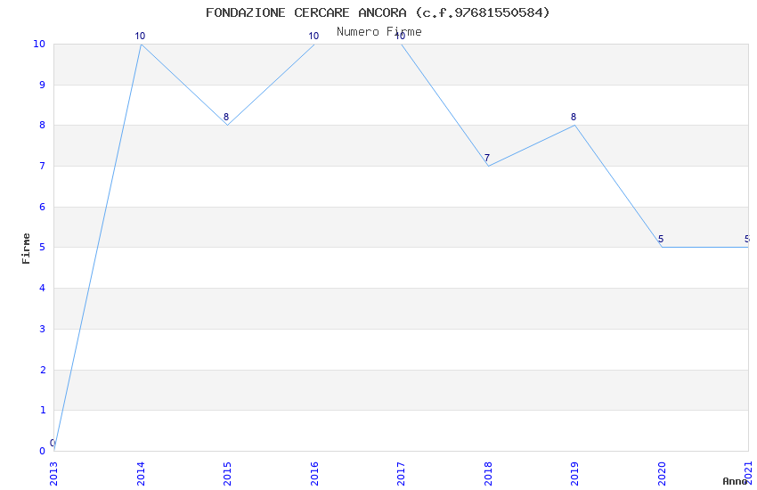Click the data label 10 above 2016
The width and height of the screenshot is (757, 490).
point(313,36)
